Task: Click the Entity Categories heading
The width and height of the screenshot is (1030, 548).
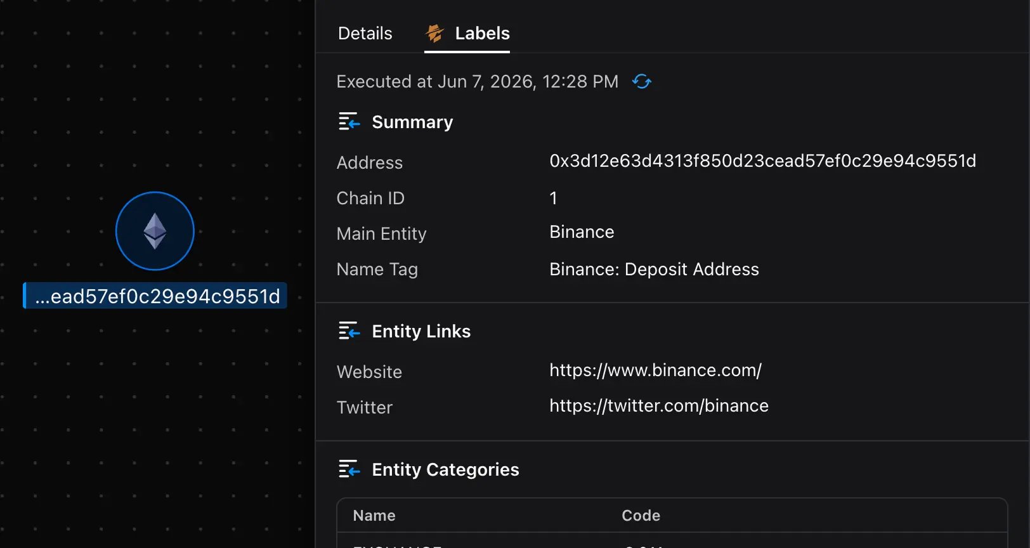Action: pyautogui.click(x=445, y=469)
